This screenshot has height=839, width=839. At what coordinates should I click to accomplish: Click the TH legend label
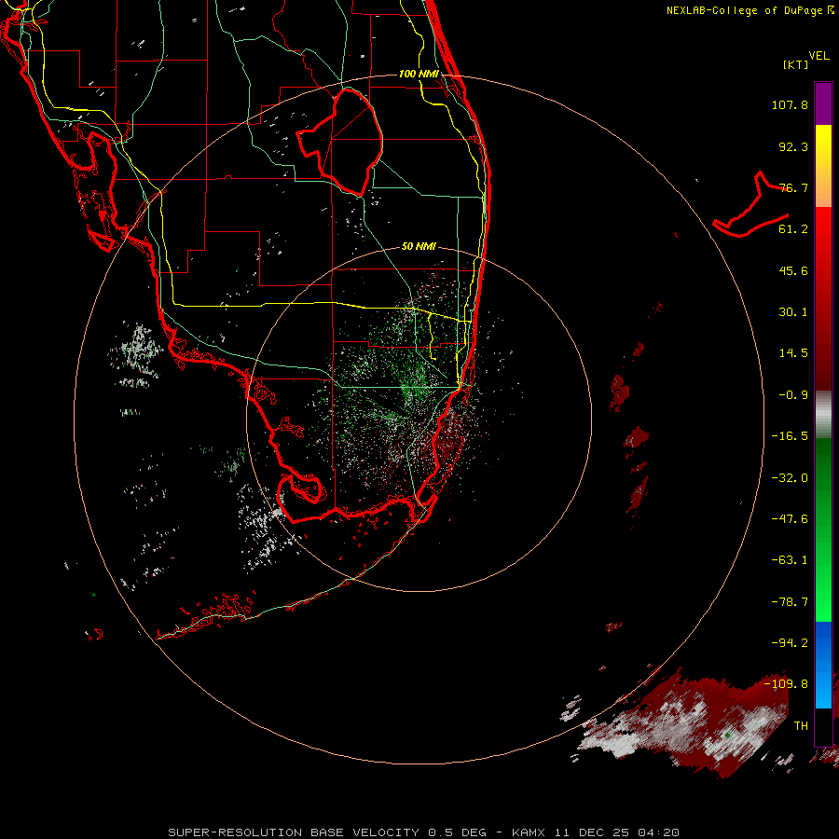[x=801, y=726]
